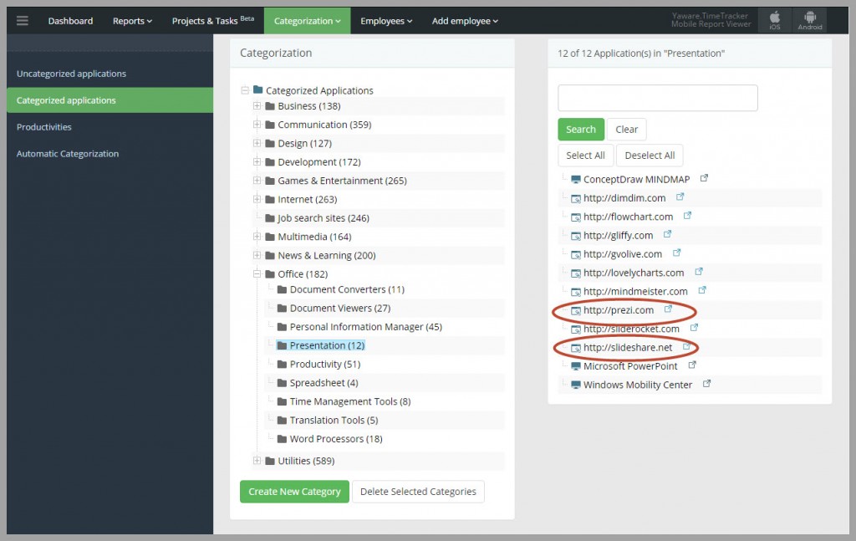Open external link icon beside sliderocket.com
The width and height of the screenshot is (856, 541).
(694, 328)
